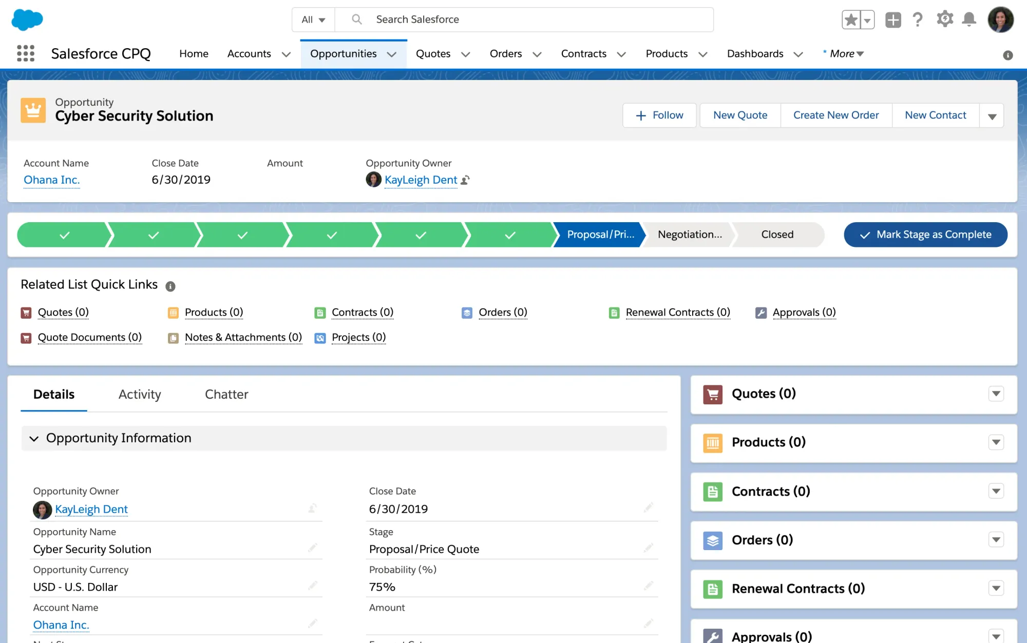Click the notifications bell icon
This screenshot has height=643, width=1027.
969,19
